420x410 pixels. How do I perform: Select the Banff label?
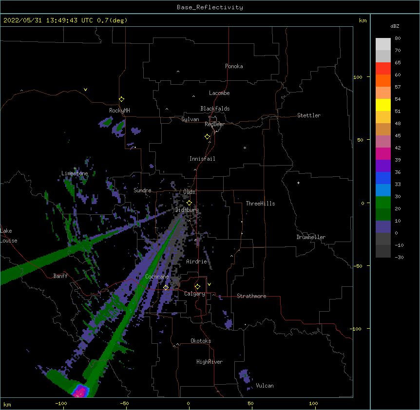click(60, 276)
